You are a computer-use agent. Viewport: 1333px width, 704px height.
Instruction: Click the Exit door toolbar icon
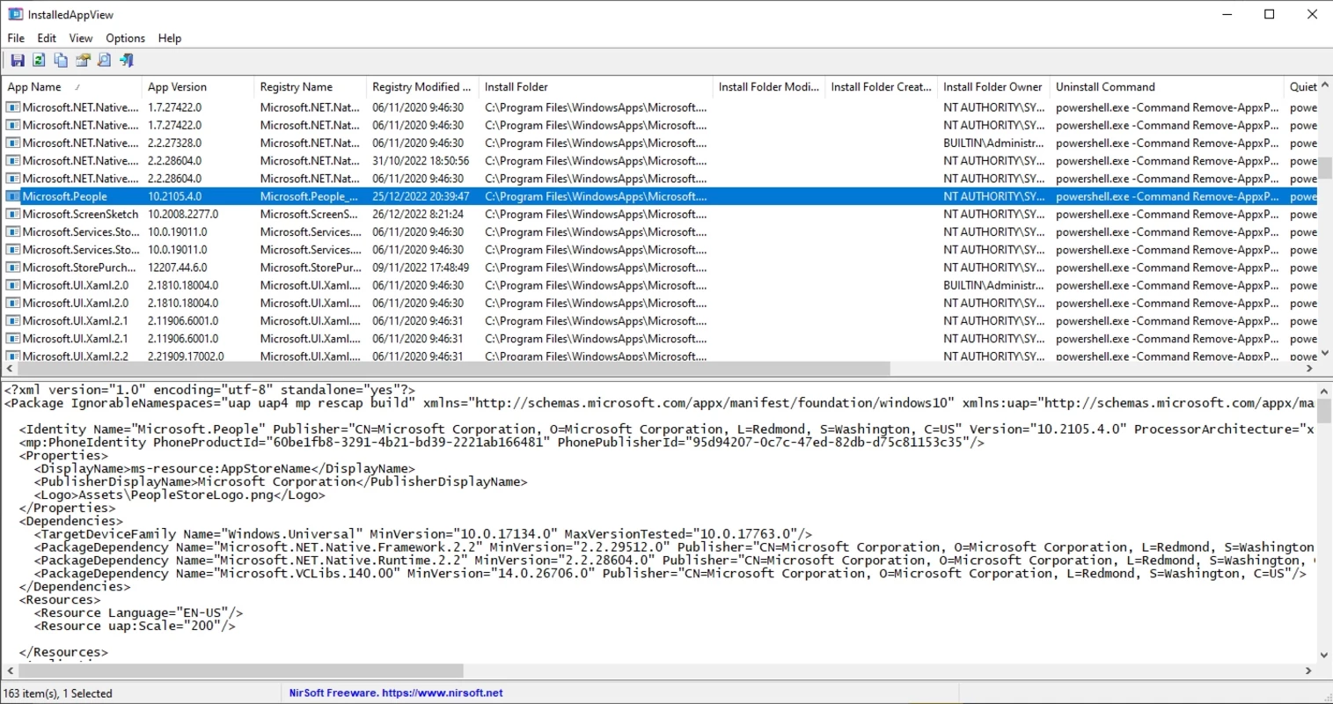127,60
